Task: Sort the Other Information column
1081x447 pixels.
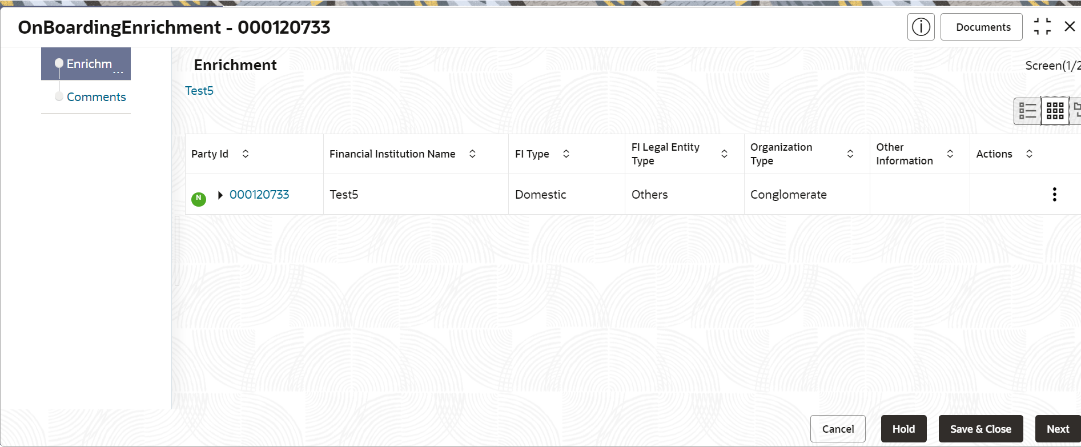Action: click(x=950, y=154)
